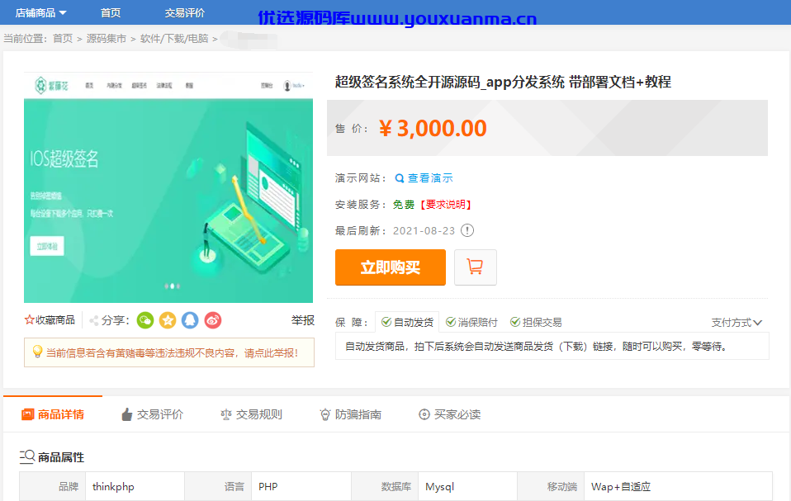The image size is (791, 501).
Task: Click the 软件/下载/电脑 breadcrumb link
Action: coord(174,38)
